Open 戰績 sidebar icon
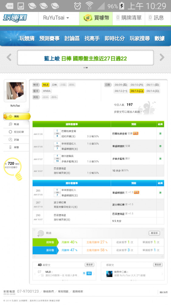Screen dimensions: 171x305 tap(10, 124)
